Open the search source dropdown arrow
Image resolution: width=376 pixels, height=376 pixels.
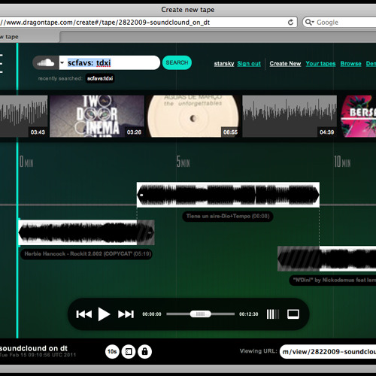click(62, 62)
